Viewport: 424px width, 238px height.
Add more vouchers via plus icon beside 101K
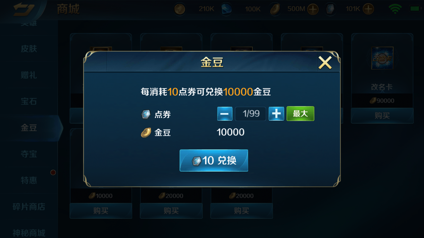coord(368,9)
